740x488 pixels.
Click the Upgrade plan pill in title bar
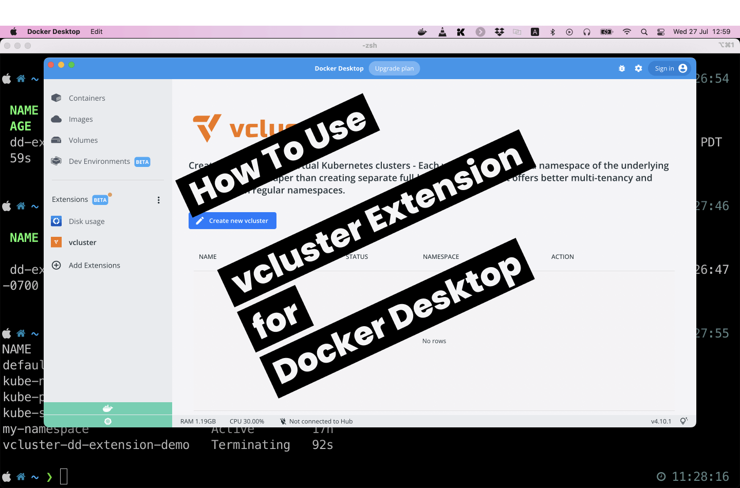(394, 68)
